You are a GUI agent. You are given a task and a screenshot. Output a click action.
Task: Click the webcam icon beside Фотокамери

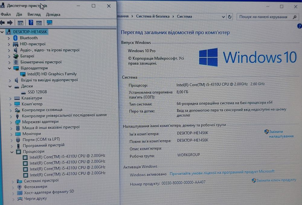(x=19, y=187)
